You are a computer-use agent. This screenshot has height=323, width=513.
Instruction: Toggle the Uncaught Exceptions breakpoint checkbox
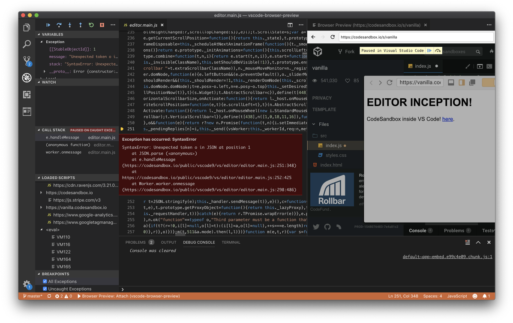(x=45, y=289)
